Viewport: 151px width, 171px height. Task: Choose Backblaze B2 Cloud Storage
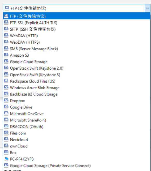(x=77, y=94)
